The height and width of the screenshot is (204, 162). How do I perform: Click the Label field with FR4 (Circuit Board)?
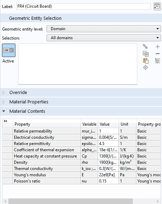coord(83,6)
